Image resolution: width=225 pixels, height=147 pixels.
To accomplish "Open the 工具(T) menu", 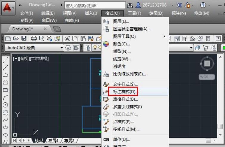I will click(134, 13).
